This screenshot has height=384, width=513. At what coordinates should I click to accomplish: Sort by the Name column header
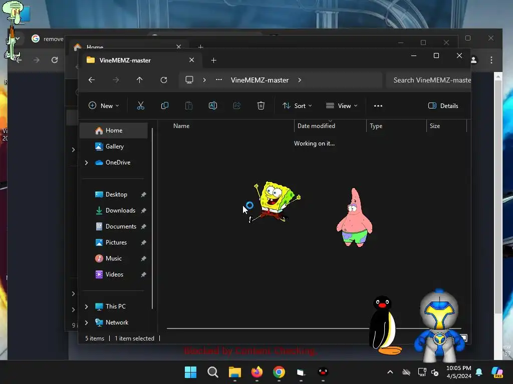coord(181,125)
